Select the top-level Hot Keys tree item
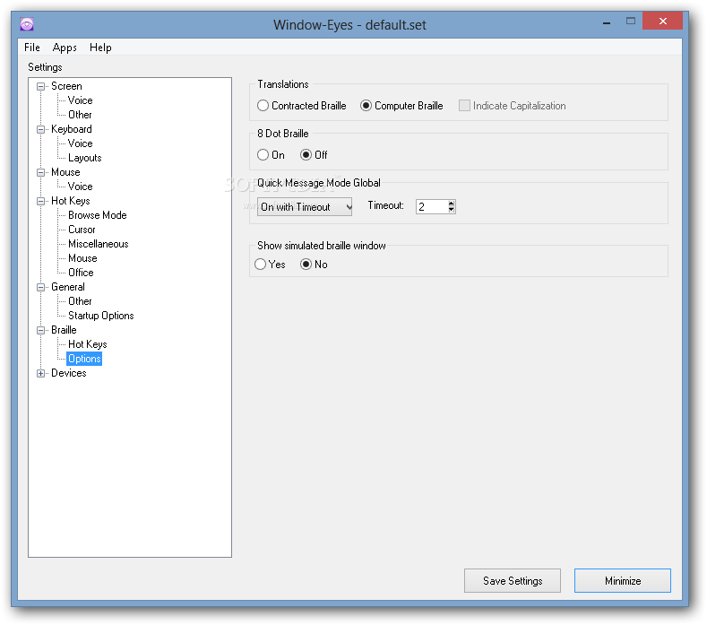Viewport: 707px width, 625px height. click(70, 201)
